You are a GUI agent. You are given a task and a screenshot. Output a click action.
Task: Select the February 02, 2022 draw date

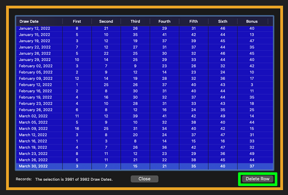(x=36, y=66)
